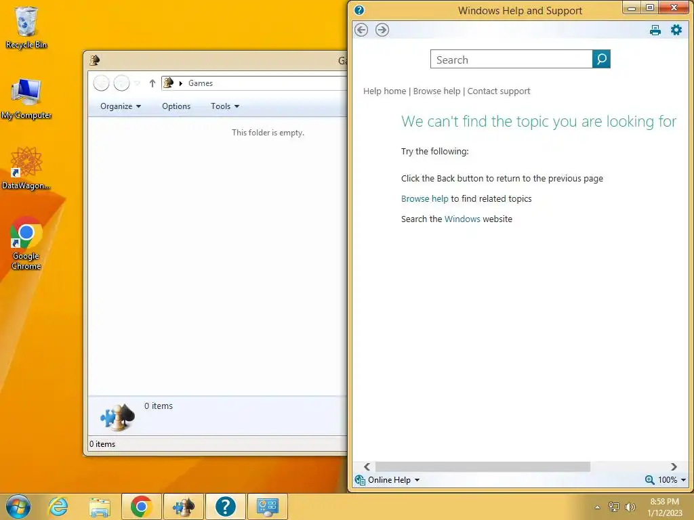Click the scroll right arrow in Help
Screen dimensions: 694x520
pyautogui.click(x=674, y=467)
